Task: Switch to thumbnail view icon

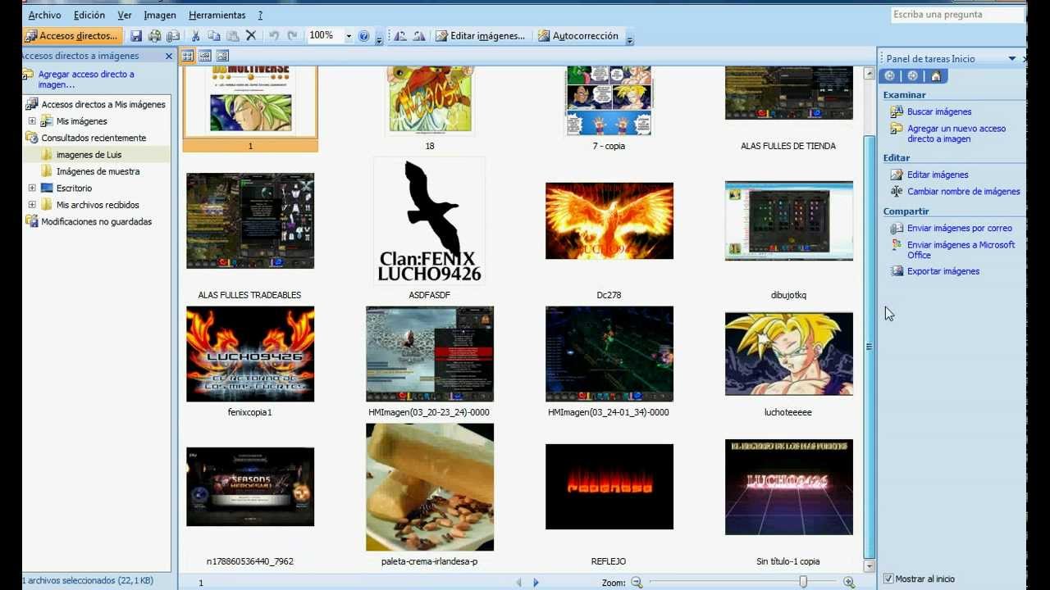Action: click(187, 56)
